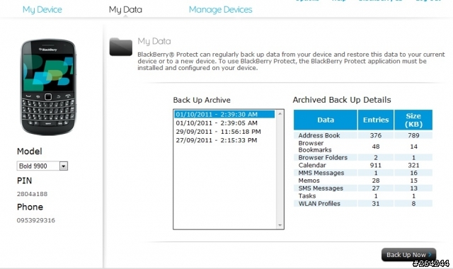Click the Calendar row label
This screenshot has height=269, width=453.
point(312,165)
